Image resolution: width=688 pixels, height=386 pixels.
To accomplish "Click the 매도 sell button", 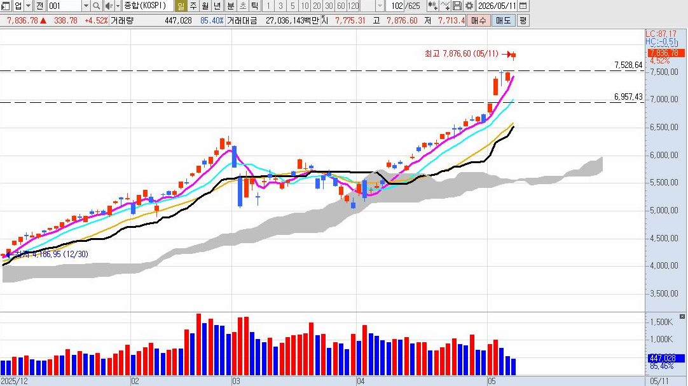I will point(503,20).
